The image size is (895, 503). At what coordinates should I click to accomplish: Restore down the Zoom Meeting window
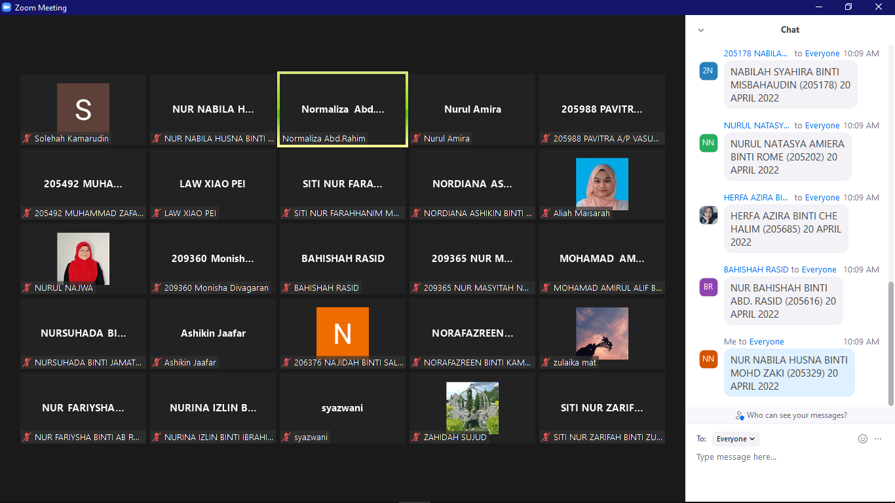point(848,7)
